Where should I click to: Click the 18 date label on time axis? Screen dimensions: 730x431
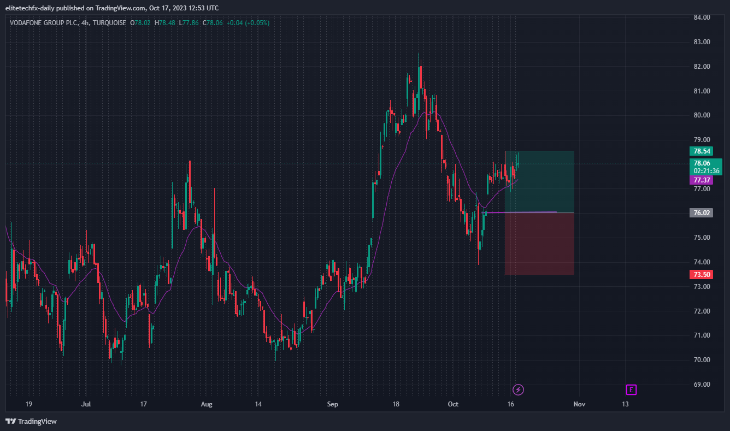[396, 405]
